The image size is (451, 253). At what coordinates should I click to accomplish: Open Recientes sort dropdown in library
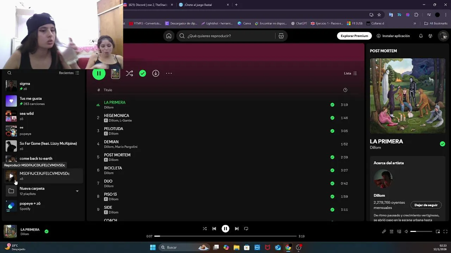(x=69, y=73)
